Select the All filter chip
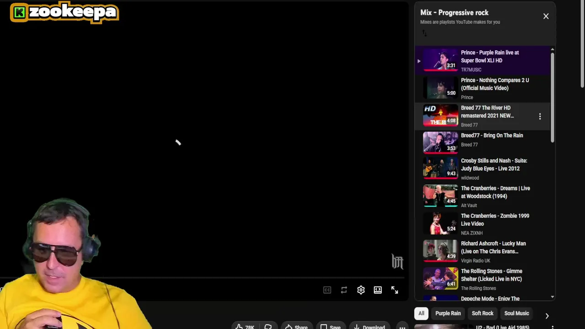Image resolution: width=585 pixels, height=329 pixels. click(421, 313)
